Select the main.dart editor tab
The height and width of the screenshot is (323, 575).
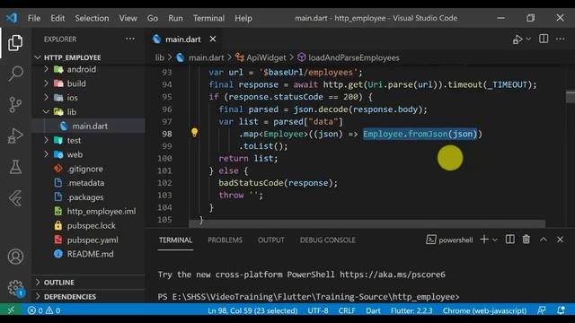182,39
